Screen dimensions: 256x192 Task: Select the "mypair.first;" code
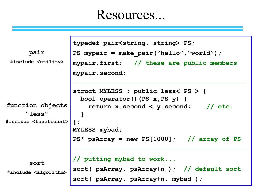97,63
